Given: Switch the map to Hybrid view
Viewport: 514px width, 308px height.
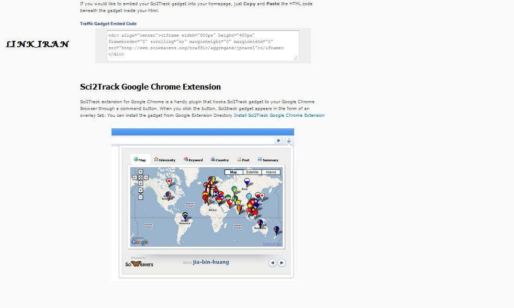Looking at the screenshot, I should (x=271, y=172).
